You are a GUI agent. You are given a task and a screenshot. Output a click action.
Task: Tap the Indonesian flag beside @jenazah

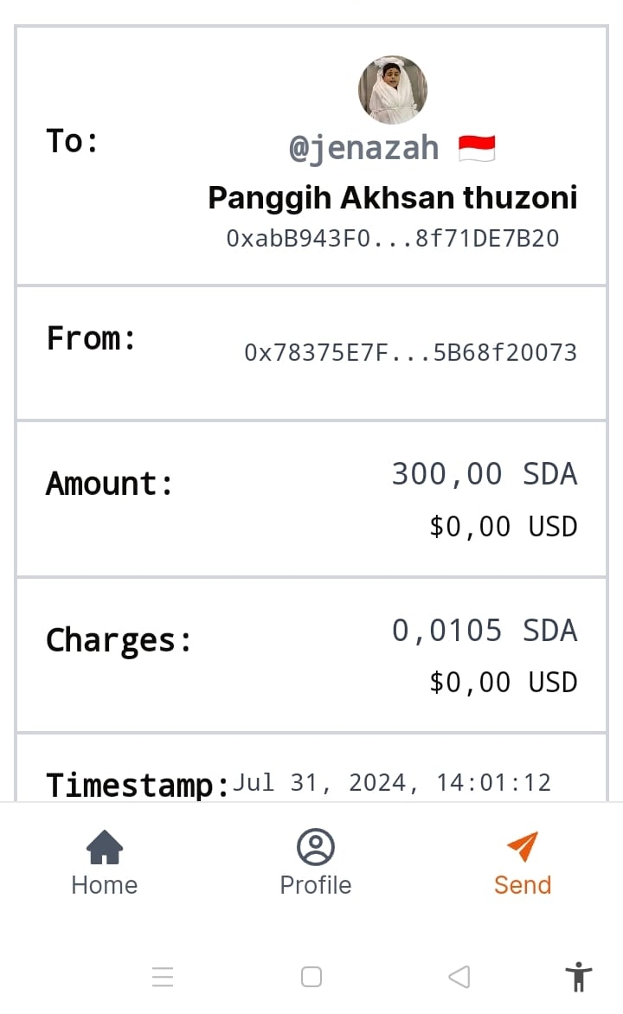[x=477, y=149]
